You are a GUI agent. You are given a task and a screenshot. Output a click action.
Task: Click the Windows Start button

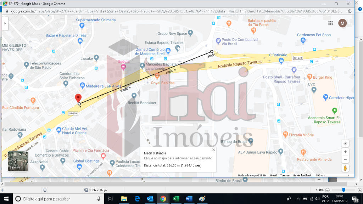click(6, 199)
